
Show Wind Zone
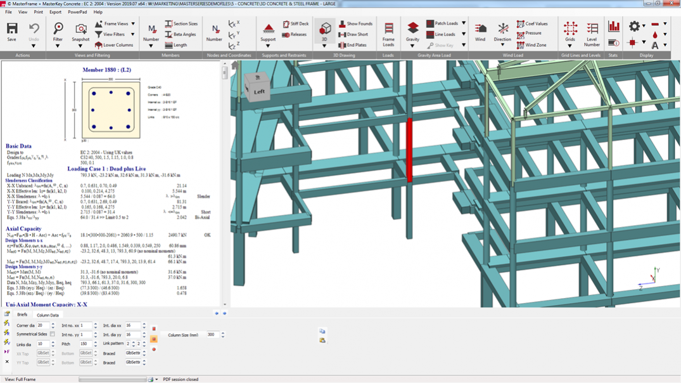(x=531, y=45)
